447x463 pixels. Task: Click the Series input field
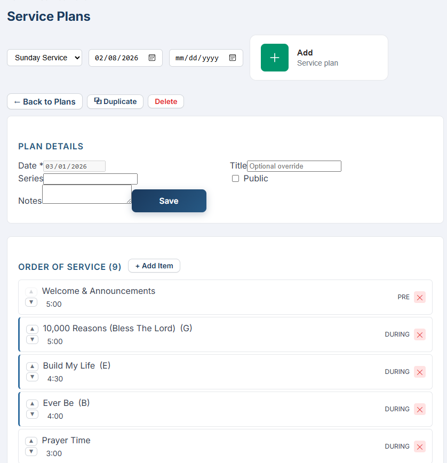click(x=90, y=179)
